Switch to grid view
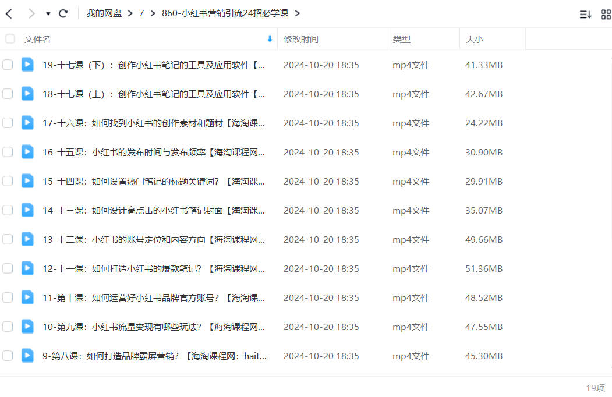612x397 pixels. click(x=606, y=15)
